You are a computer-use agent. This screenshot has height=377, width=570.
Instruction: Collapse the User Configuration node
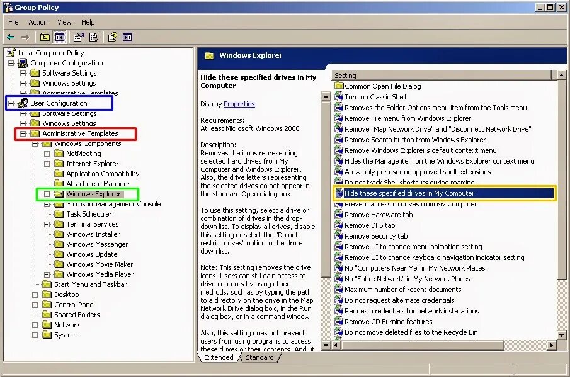[11, 103]
